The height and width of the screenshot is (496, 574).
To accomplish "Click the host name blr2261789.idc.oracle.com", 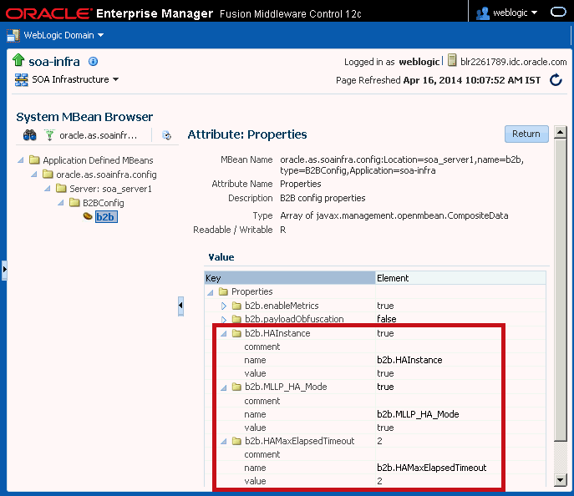I will (513, 62).
